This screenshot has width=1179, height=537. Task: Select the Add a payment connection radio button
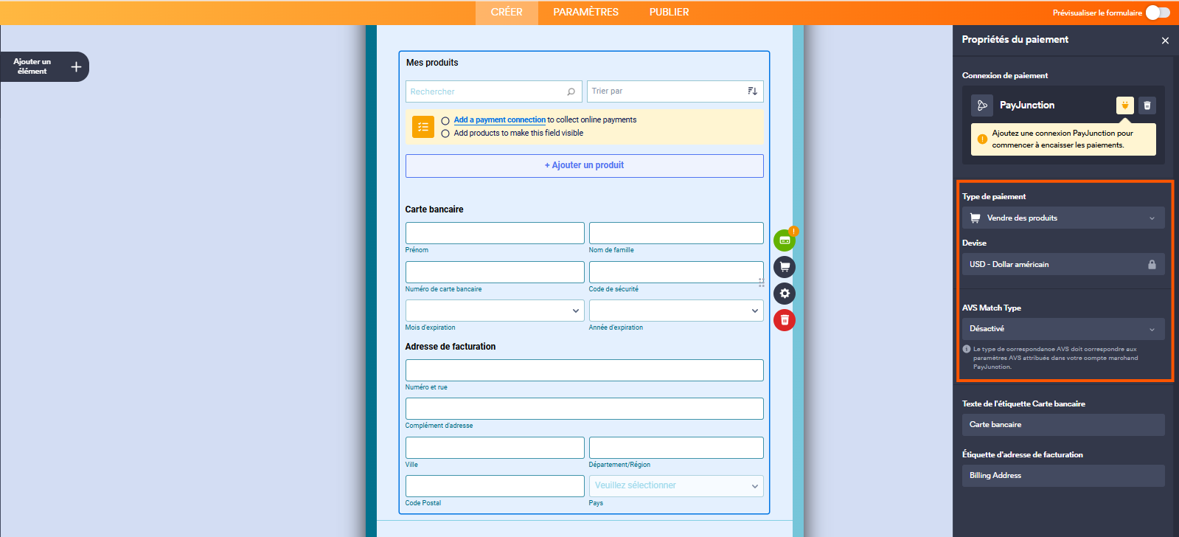pyautogui.click(x=445, y=121)
